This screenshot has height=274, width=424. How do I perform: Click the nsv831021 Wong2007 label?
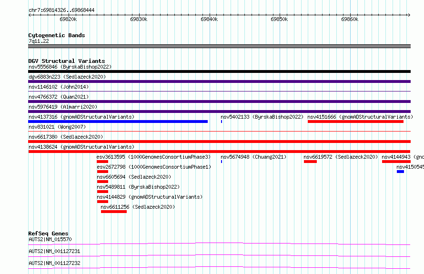(57, 127)
